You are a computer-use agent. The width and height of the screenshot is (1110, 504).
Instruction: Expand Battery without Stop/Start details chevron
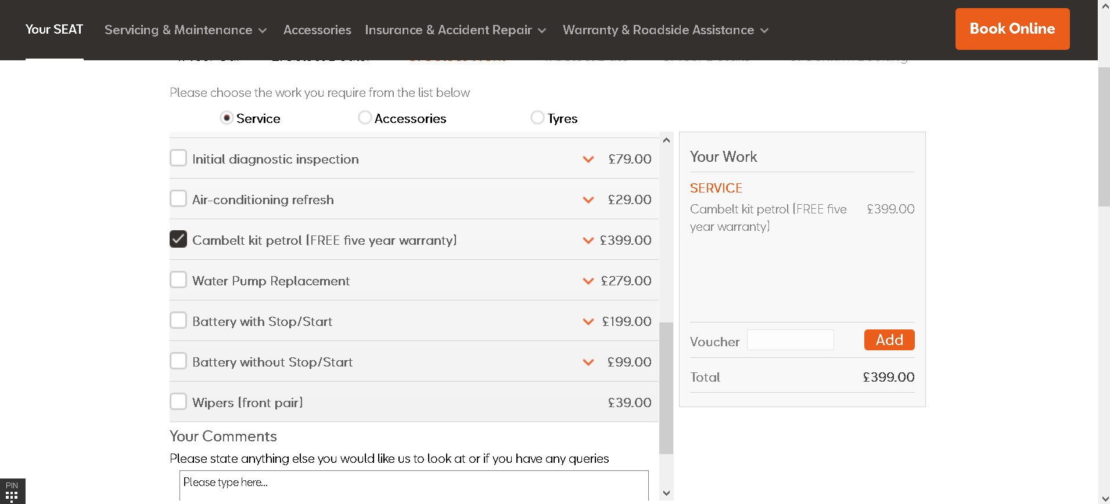588,362
